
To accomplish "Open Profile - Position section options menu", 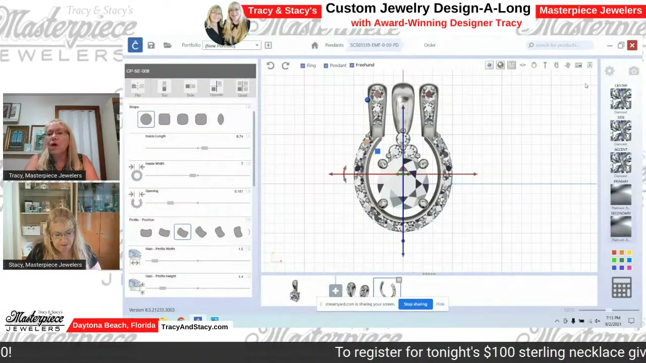I will [x=248, y=220].
